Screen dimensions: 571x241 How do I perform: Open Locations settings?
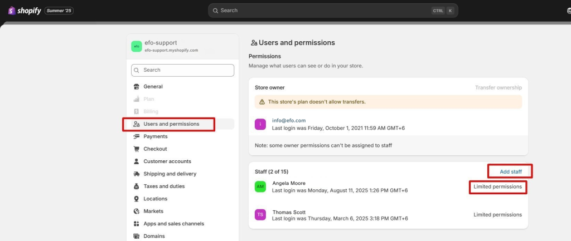155,199
